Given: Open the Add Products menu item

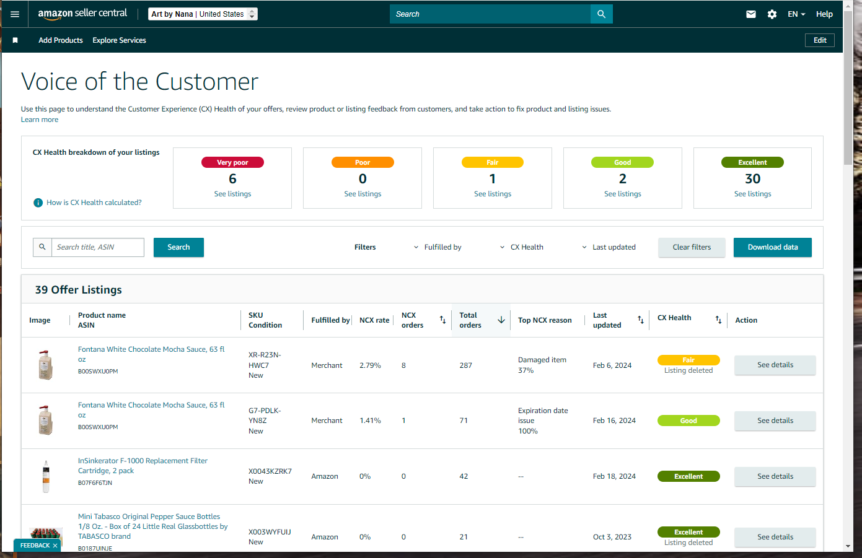Looking at the screenshot, I should 61,40.
